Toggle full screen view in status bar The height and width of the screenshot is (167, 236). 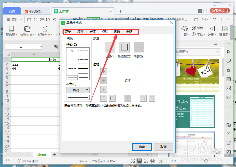pyautogui.click(x=133, y=161)
